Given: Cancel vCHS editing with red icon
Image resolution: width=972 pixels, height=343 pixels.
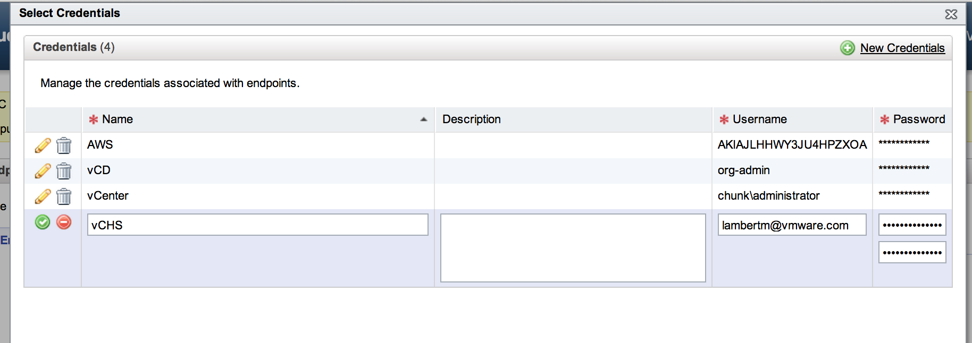Looking at the screenshot, I should coord(64,222).
